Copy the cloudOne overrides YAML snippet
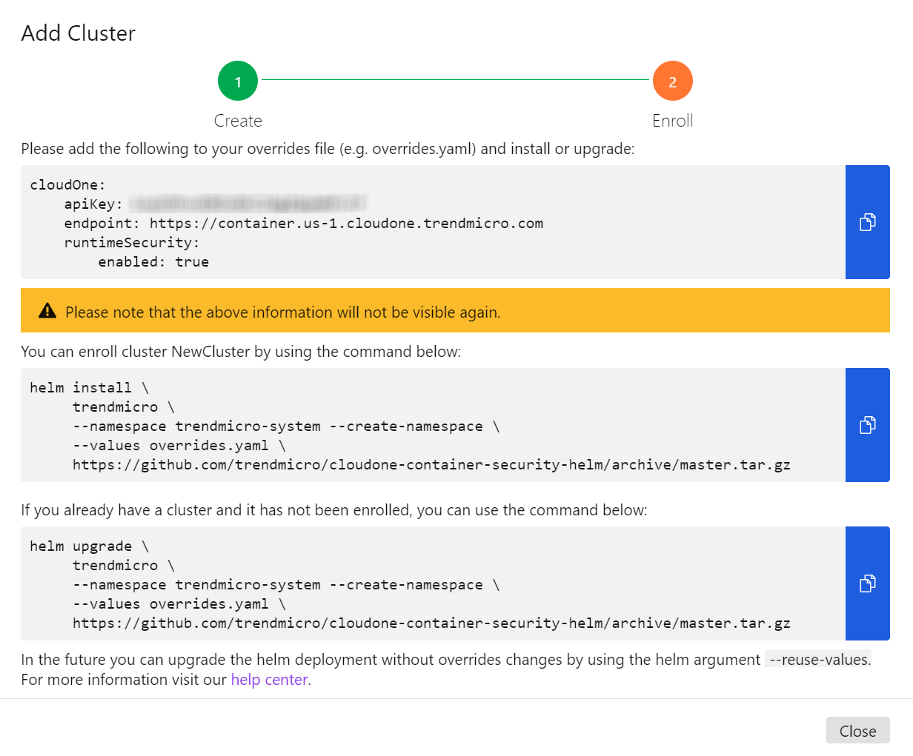 867,222
